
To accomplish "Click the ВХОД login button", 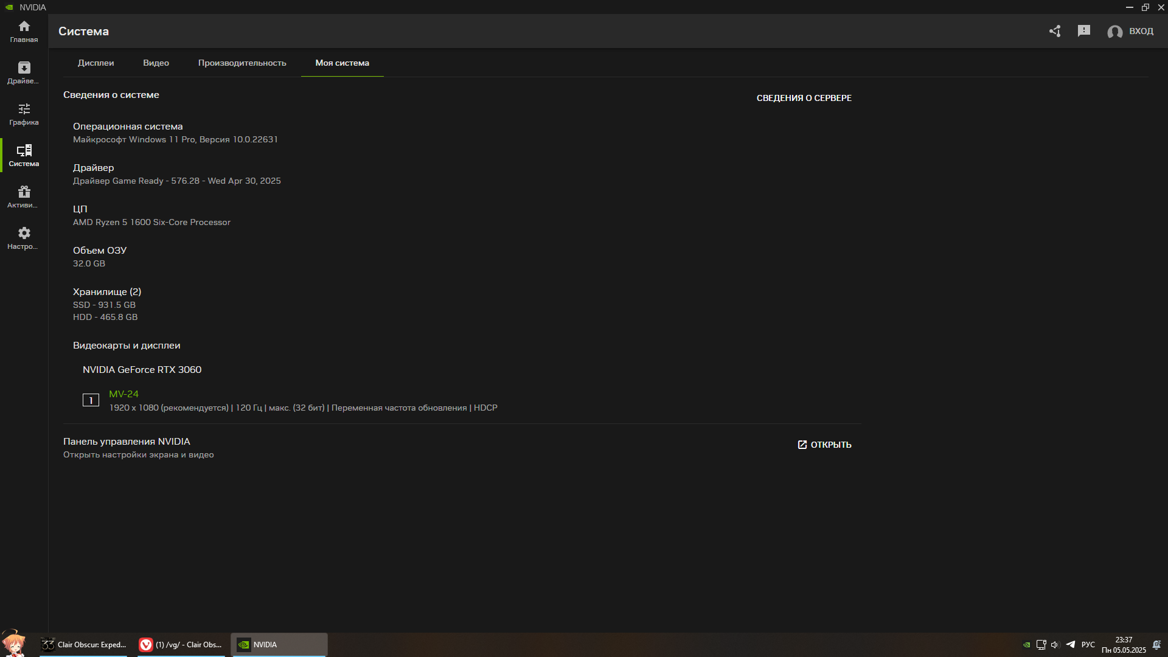I will pos(1141,31).
